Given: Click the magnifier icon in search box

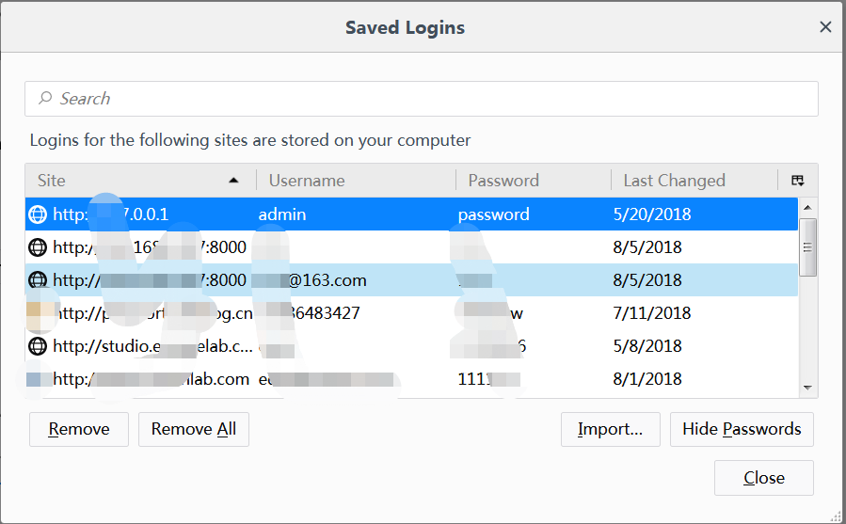Looking at the screenshot, I should pos(45,98).
